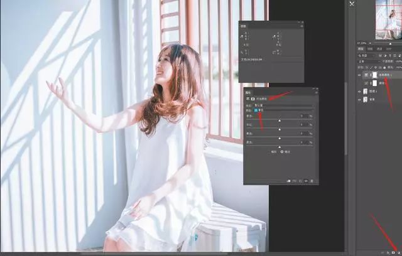
Task: Toggle layer visibility eye in Properties panel footer
Action: pyautogui.click(x=306, y=181)
